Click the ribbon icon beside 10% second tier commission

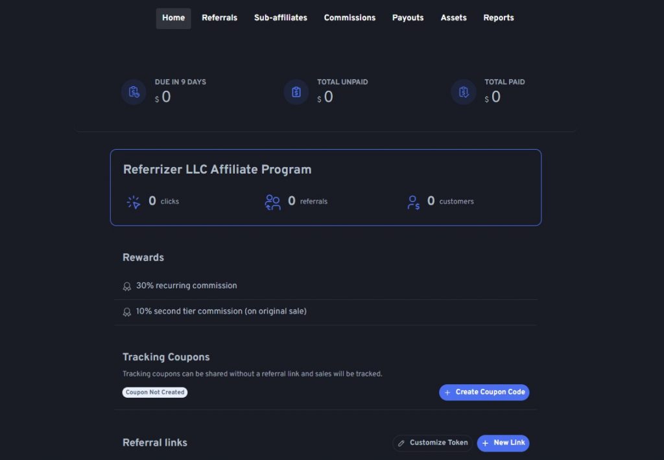[x=126, y=312]
